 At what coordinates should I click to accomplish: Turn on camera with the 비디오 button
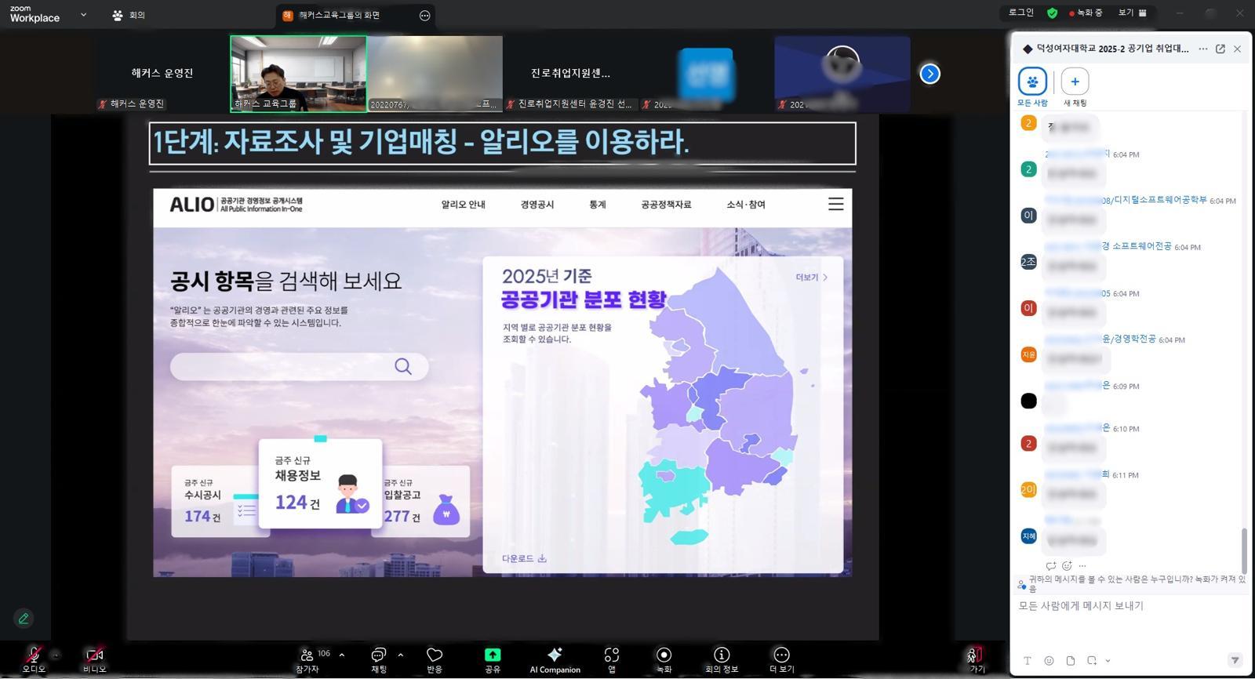click(94, 659)
